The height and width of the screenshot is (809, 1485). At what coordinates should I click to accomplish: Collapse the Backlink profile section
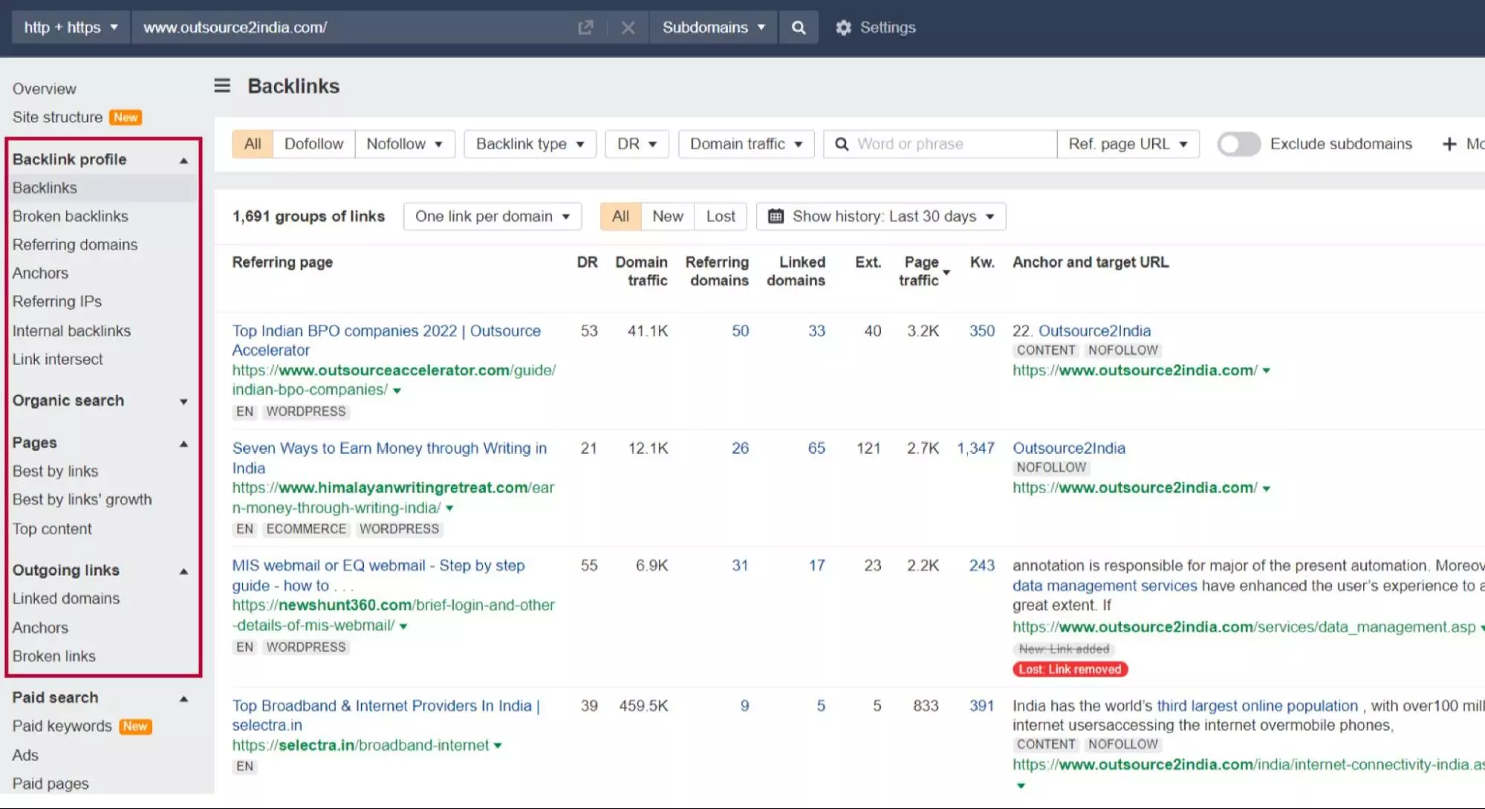click(183, 160)
